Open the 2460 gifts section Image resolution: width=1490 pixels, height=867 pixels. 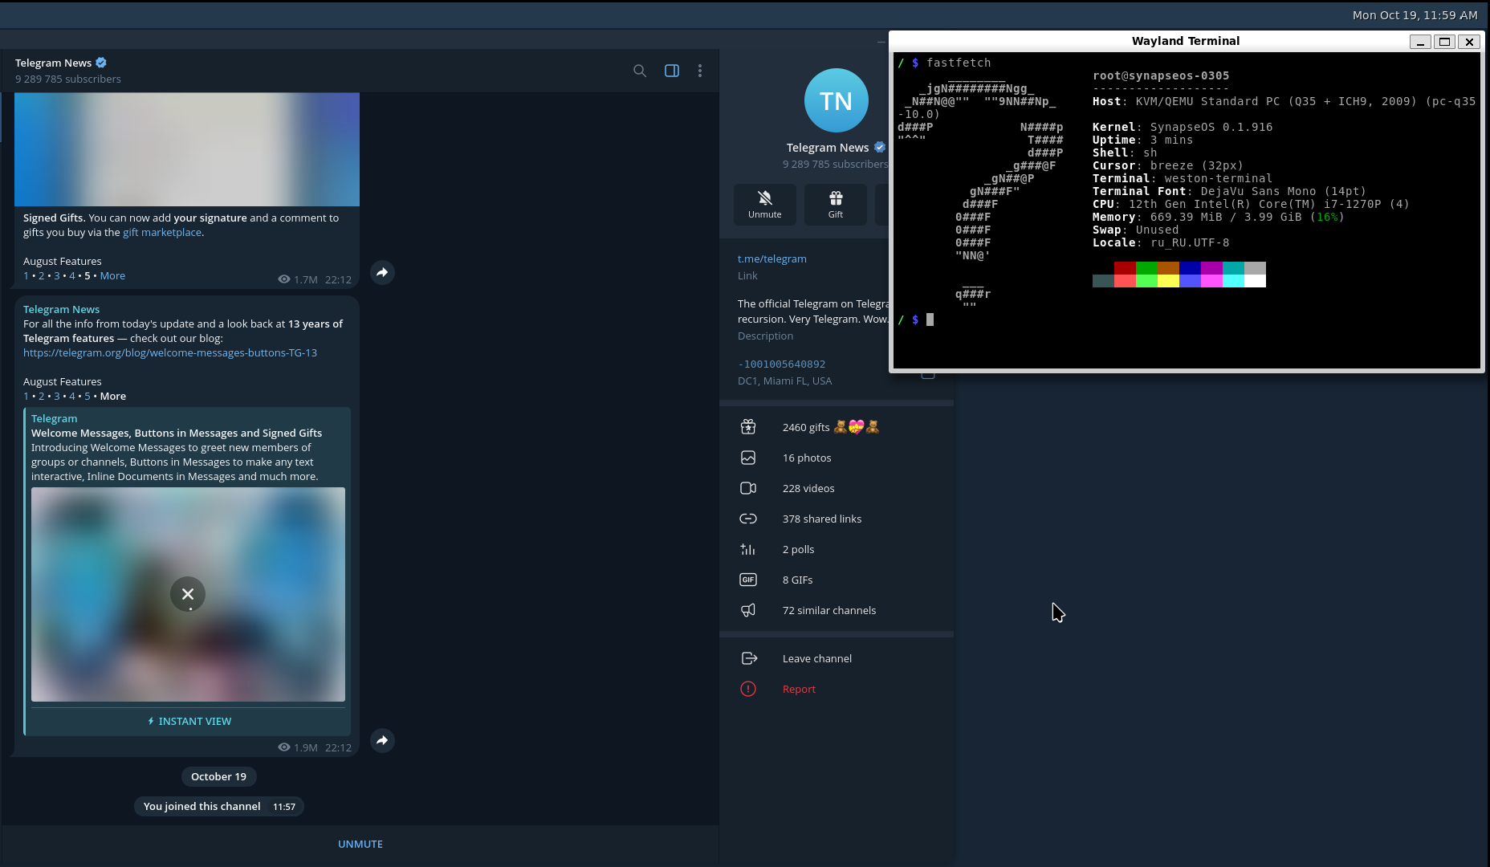pyautogui.click(x=837, y=427)
